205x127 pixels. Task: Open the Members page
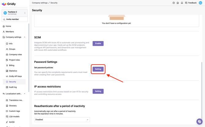10,32
